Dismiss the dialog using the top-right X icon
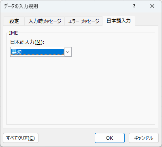This screenshot has width=162, height=147. [152, 6]
